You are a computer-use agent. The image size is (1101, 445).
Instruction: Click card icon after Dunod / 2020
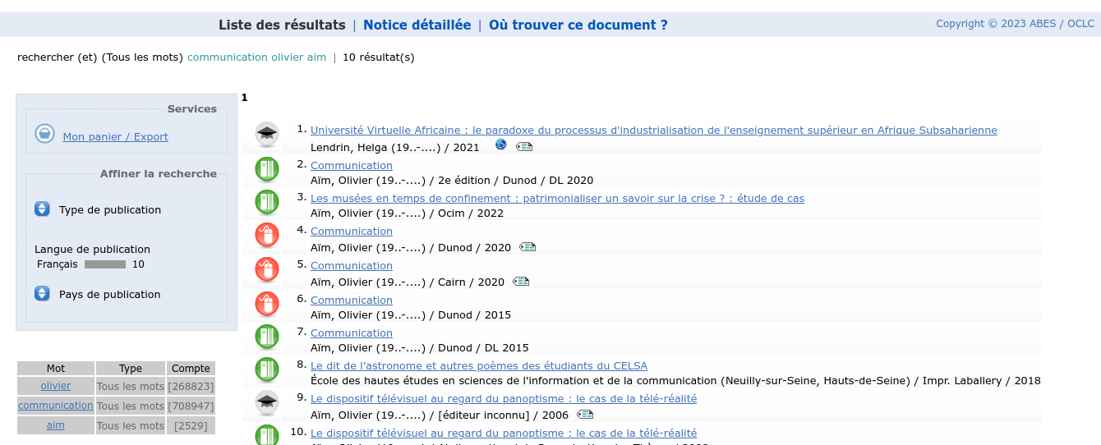point(527,247)
